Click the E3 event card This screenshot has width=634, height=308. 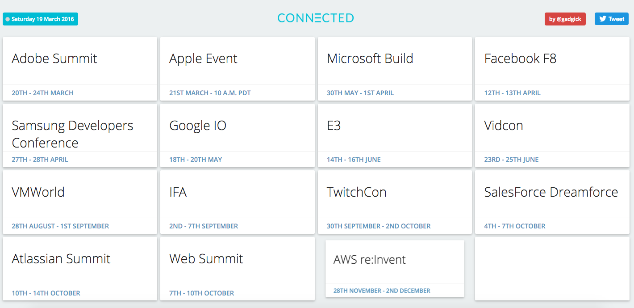click(395, 135)
